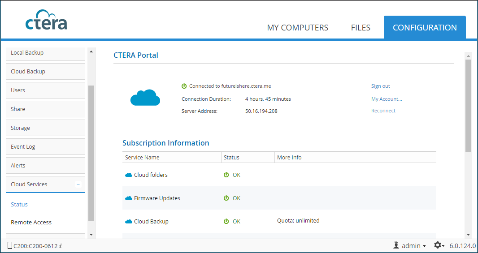Viewport: 478px width, 253px height.
Task: Click the sidebar scroll down arrow
Action: coord(91,235)
